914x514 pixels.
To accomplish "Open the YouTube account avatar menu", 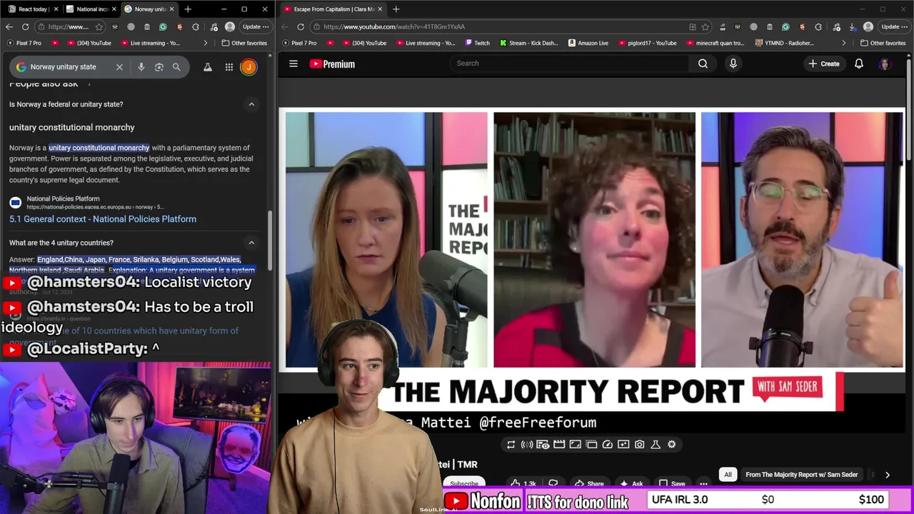I will (885, 64).
